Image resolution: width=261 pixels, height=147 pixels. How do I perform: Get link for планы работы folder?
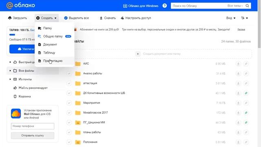(246, 132)
